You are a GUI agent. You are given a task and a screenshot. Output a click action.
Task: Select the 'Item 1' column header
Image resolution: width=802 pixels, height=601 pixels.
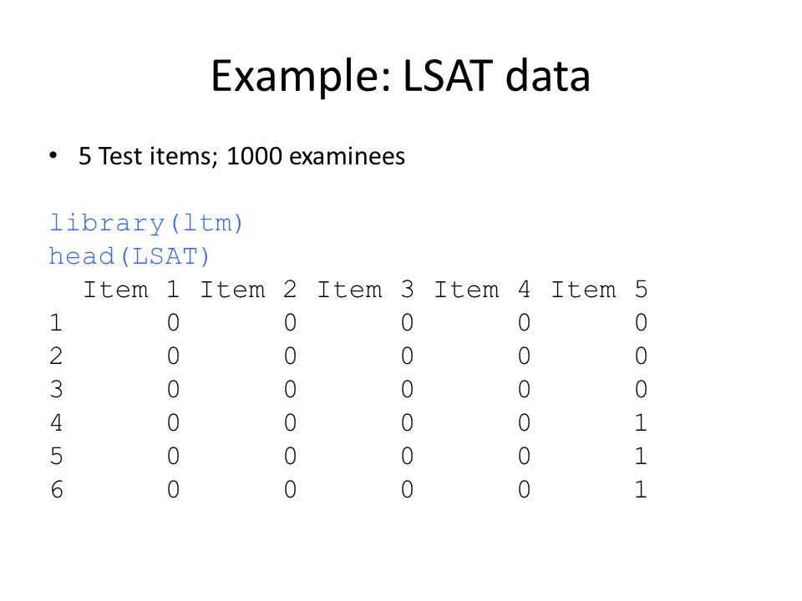tap(131, 290)
